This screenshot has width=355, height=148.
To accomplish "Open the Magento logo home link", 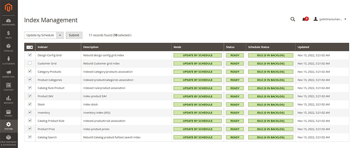I will pos(9,8).
